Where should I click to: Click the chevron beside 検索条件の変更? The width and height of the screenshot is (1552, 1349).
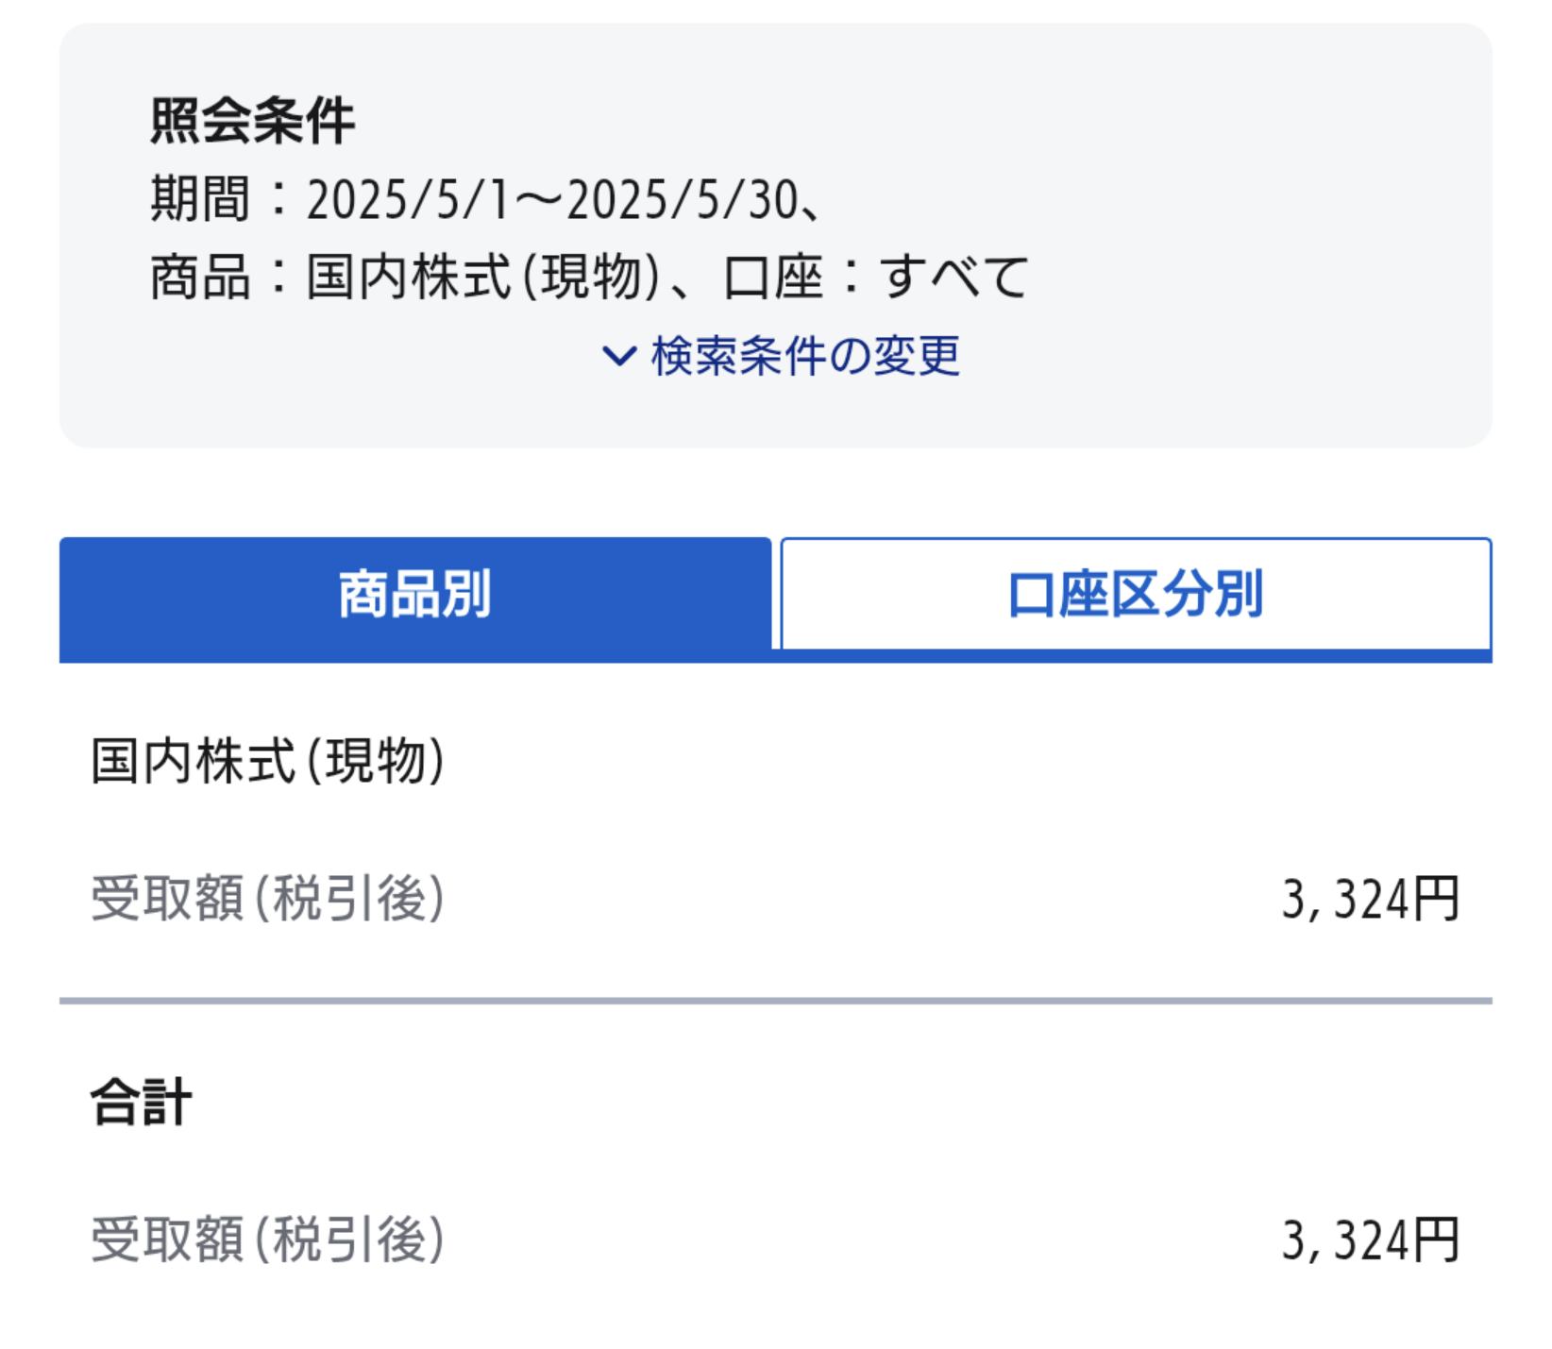[619, 357]
